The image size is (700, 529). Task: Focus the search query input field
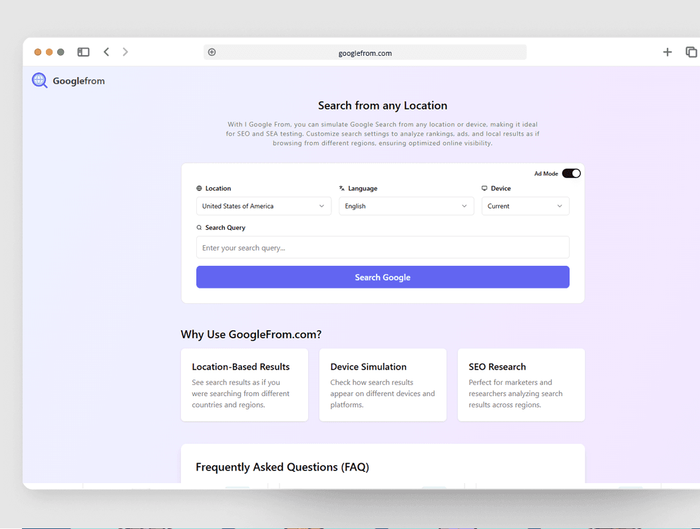tap(383, 247)
